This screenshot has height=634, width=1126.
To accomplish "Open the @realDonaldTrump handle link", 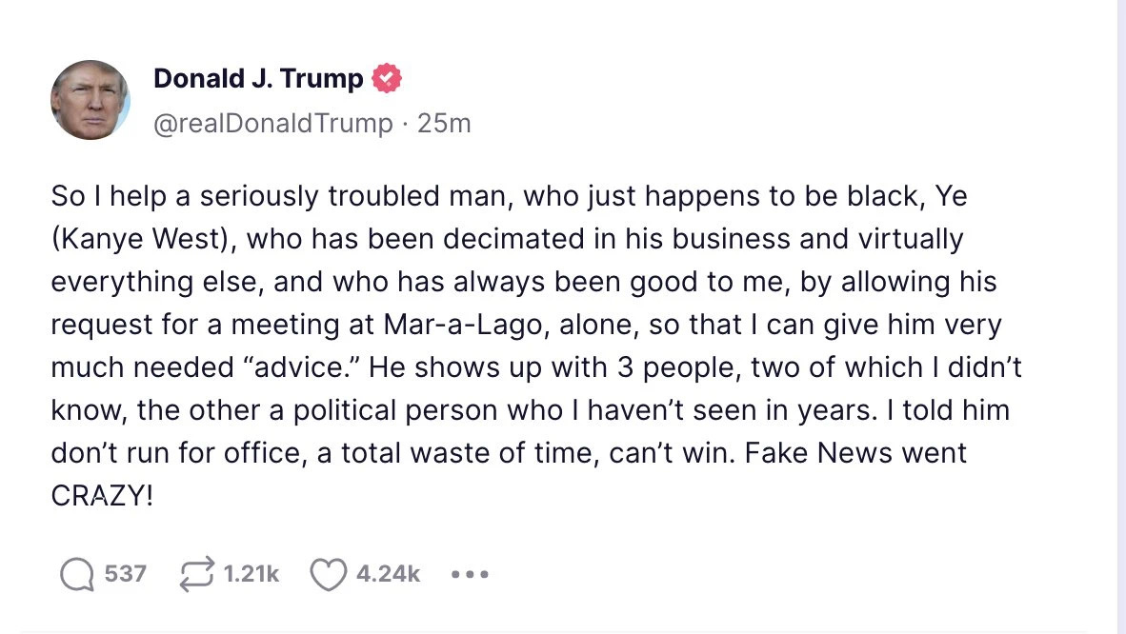I will point(273,124).
